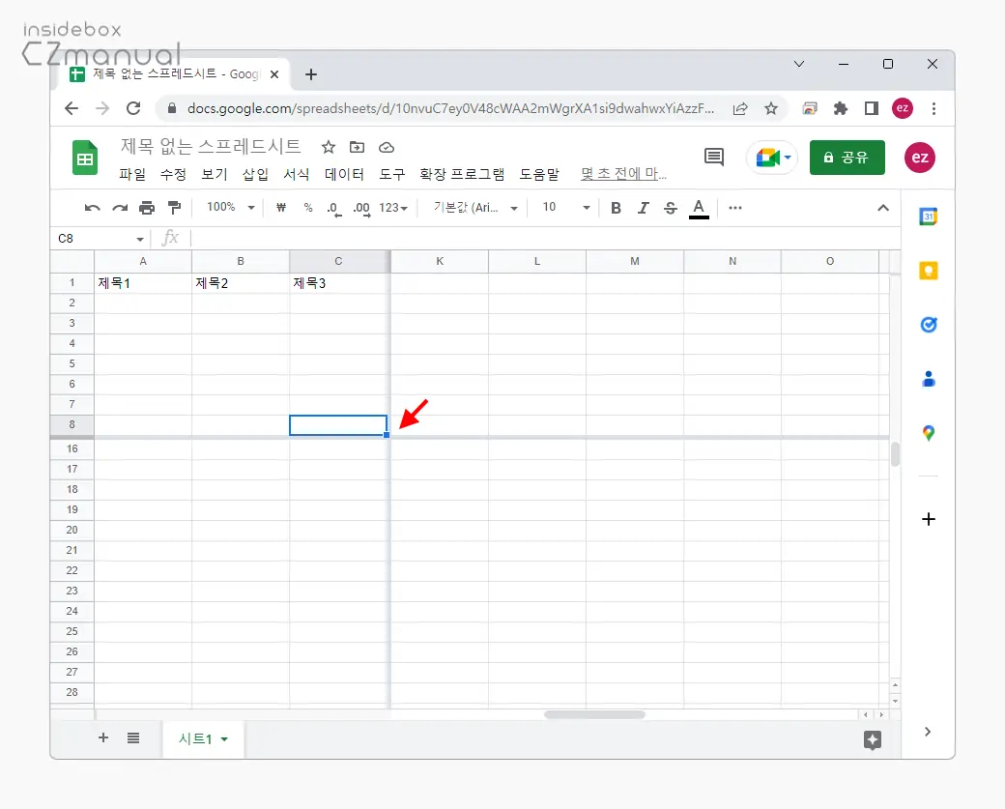The height and width of the screenshot is (809, 1005).
Task: Expand the font size 10 dropdown
Action: point(565,208)
